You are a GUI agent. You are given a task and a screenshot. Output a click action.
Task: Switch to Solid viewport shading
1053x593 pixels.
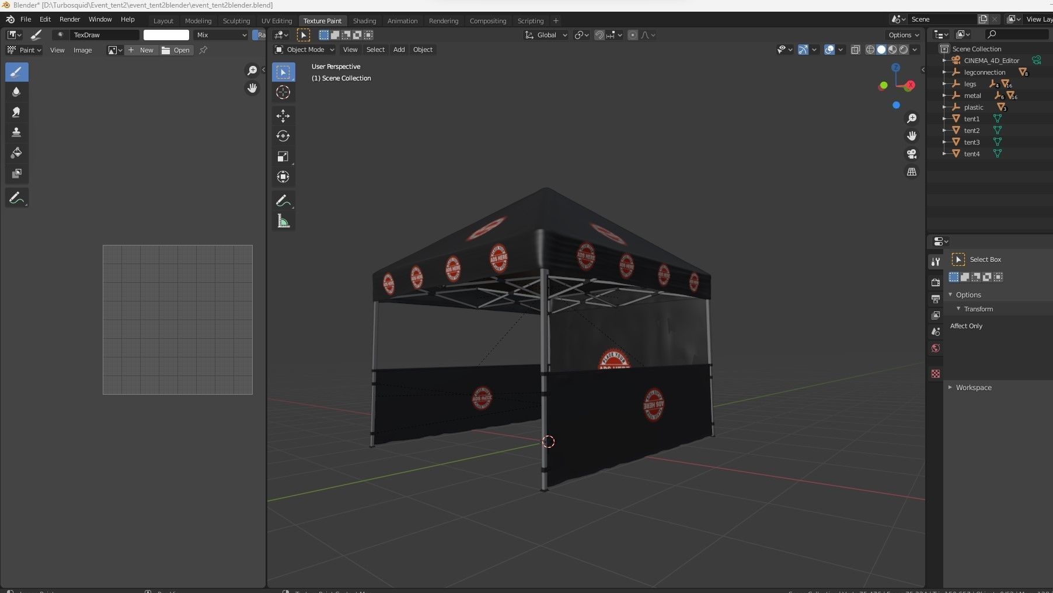[881, 50]
